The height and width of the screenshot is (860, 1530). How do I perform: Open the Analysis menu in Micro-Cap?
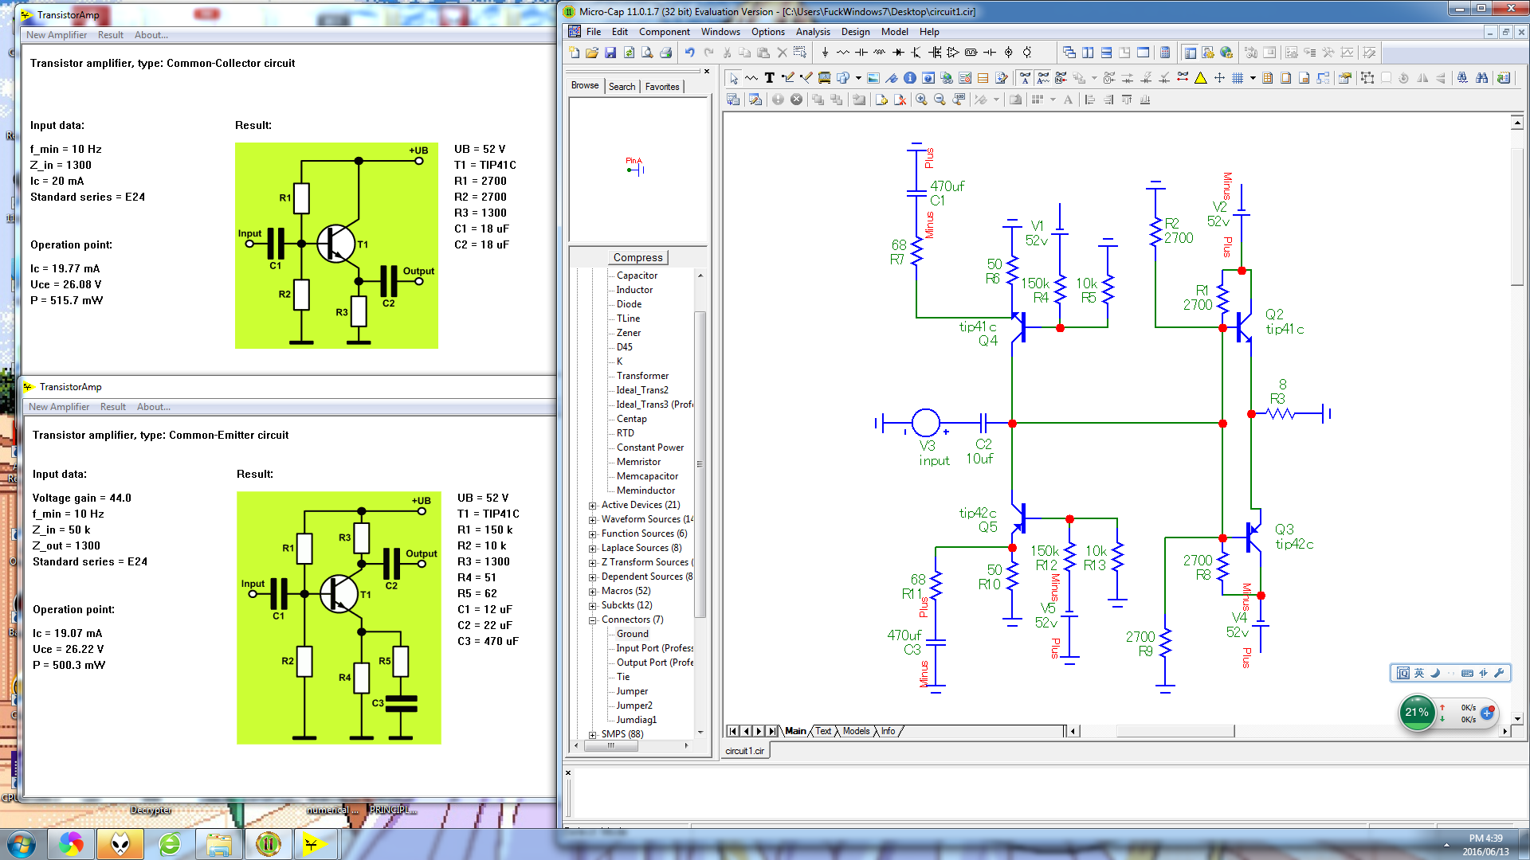pos(813,32)
